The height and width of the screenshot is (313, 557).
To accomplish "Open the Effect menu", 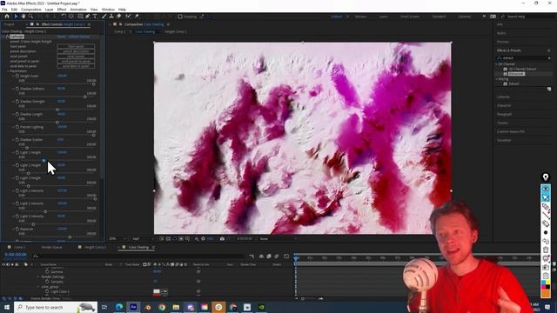I will pos(62,10).
